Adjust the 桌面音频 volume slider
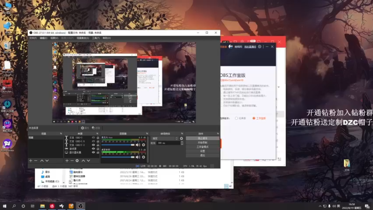The height and width of the screenshot is (210, 373). click(118, 157)
